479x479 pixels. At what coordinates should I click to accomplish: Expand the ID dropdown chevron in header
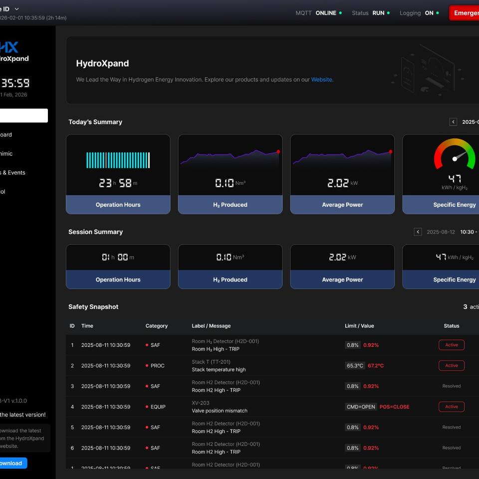[x=16, y=9]
